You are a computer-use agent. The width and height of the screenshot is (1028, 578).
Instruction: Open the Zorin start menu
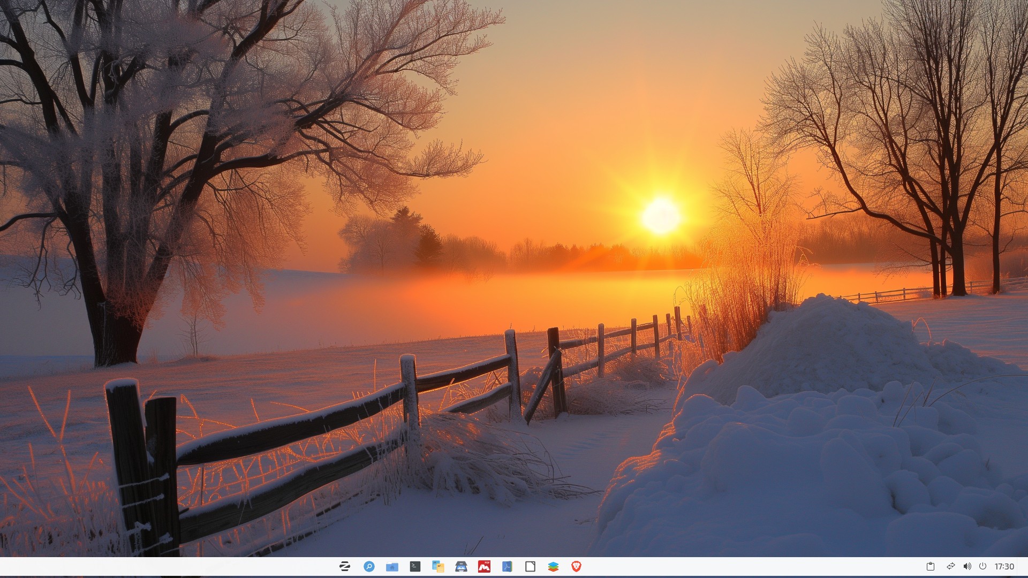pos(345,566)
